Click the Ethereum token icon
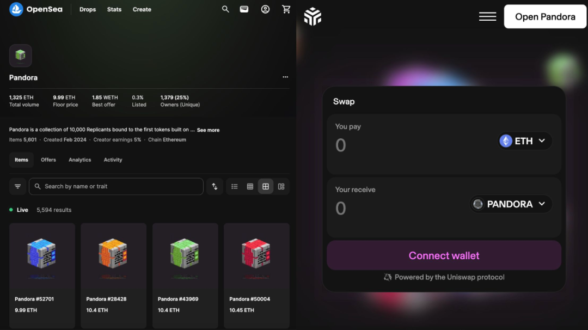Screen dimensions: 588x330 (506, 141)
